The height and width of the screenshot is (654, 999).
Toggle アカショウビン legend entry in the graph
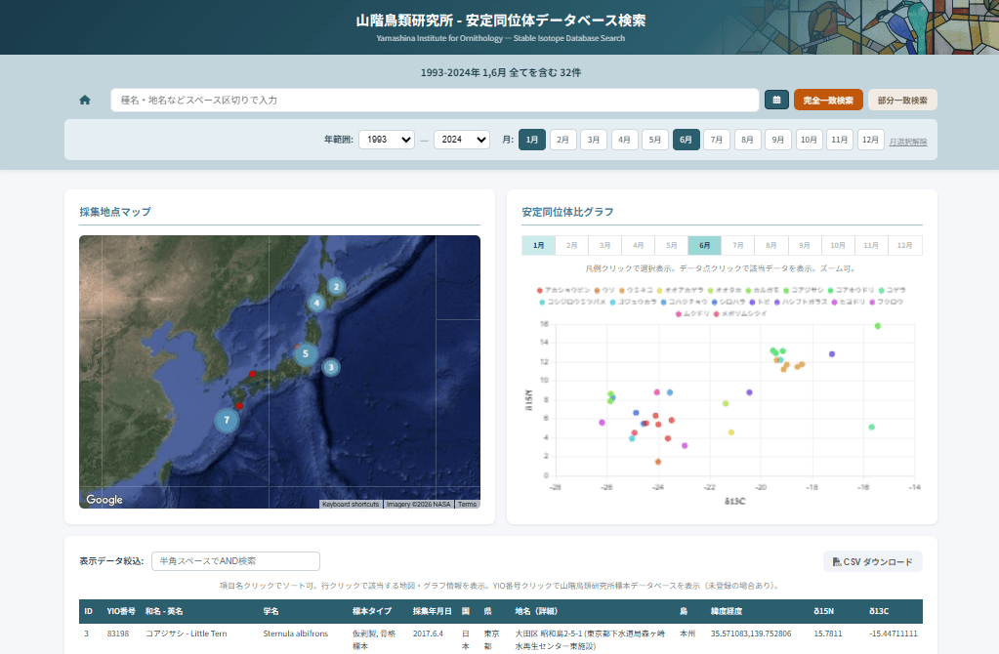(563, 290)
